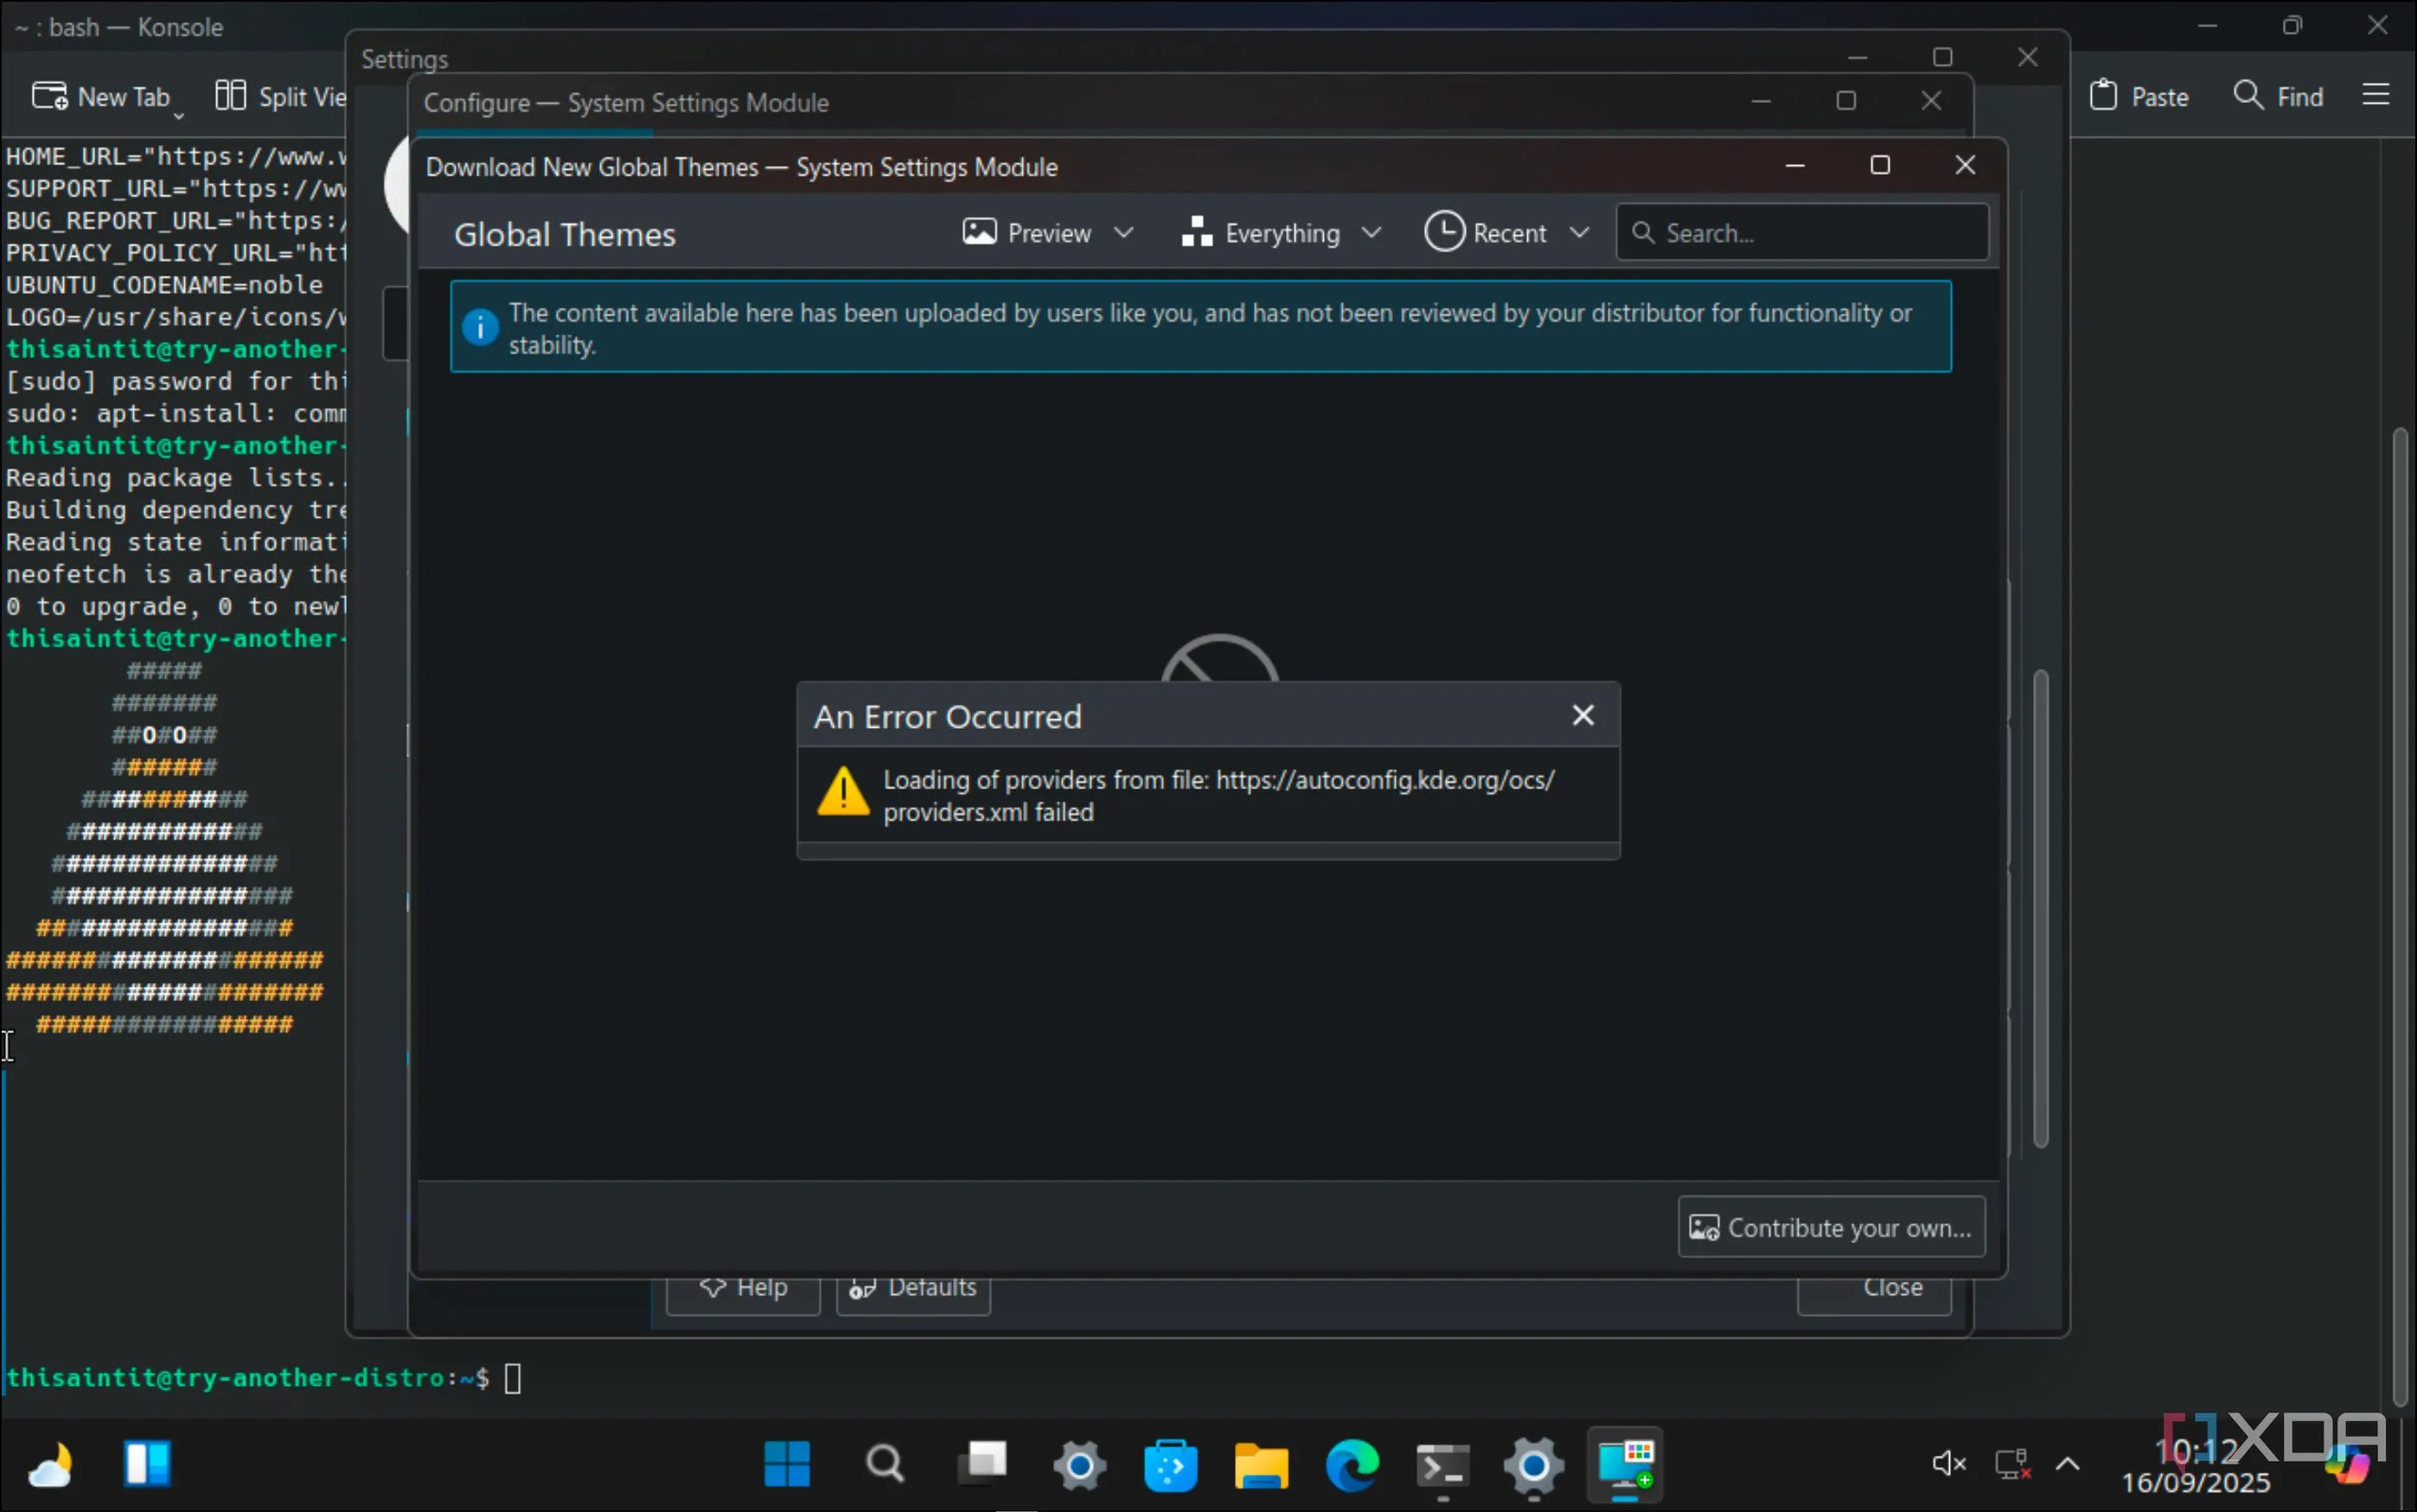Switch to the bash tab in Konsole

[120, 27]
